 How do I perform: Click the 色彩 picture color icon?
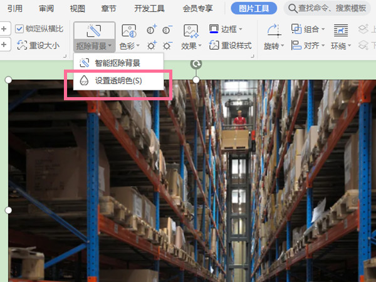129,31
